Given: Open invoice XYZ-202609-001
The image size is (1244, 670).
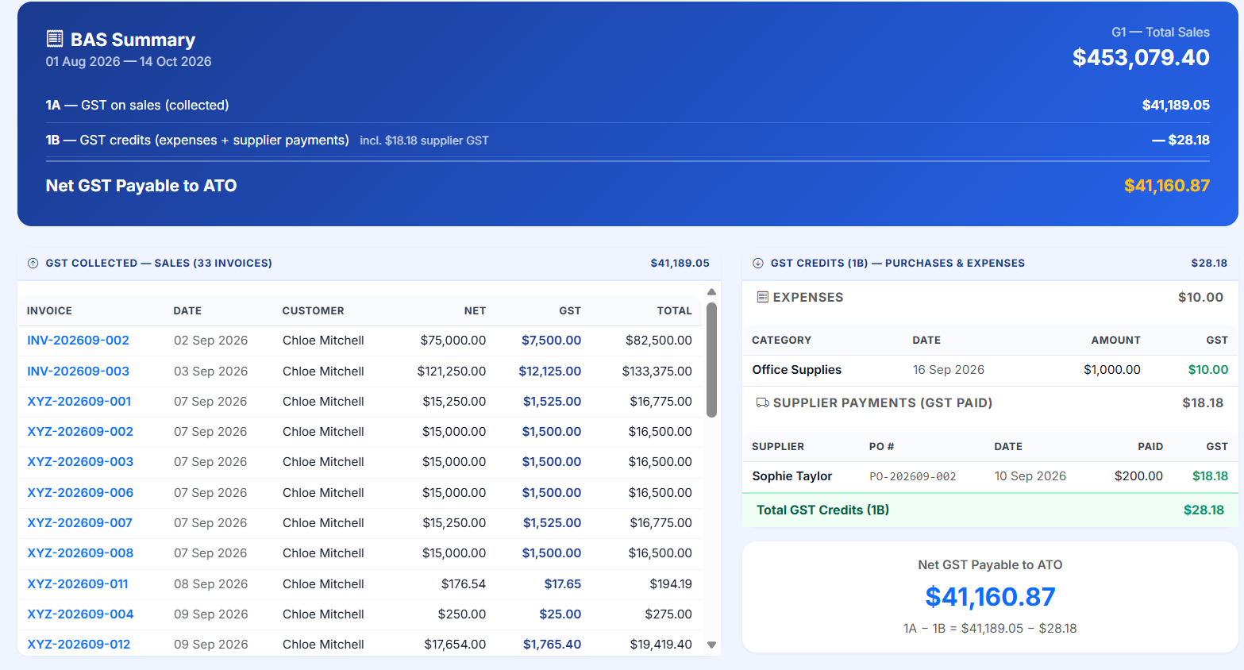Looking at the screenshot, I should coord(79,402).
